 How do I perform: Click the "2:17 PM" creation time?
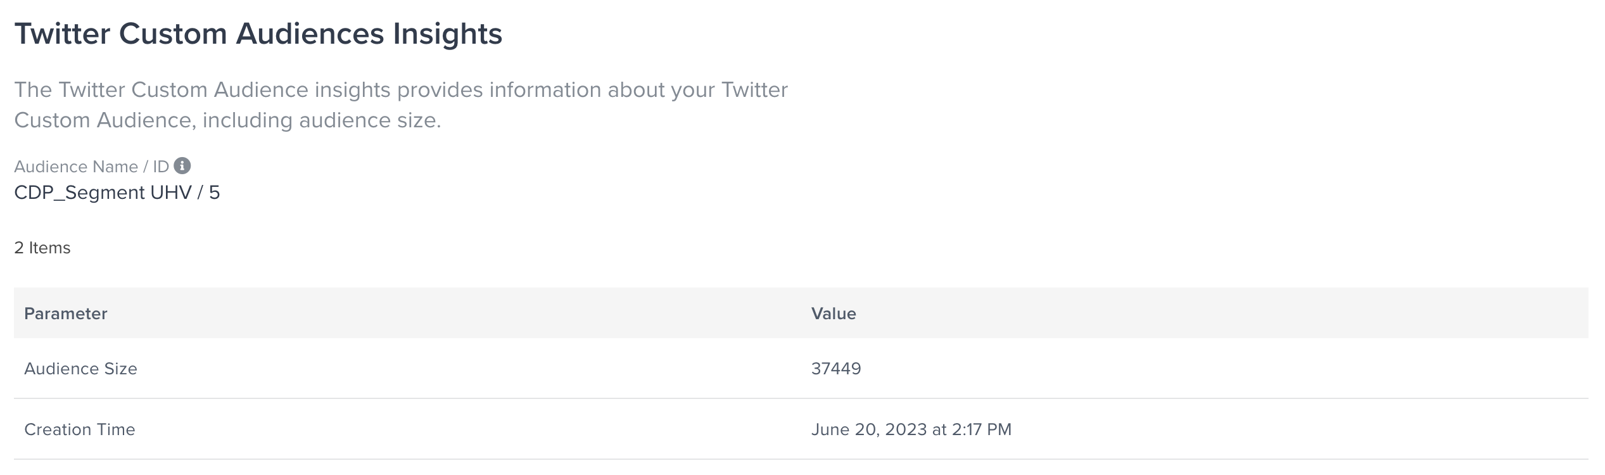point(981,429)
